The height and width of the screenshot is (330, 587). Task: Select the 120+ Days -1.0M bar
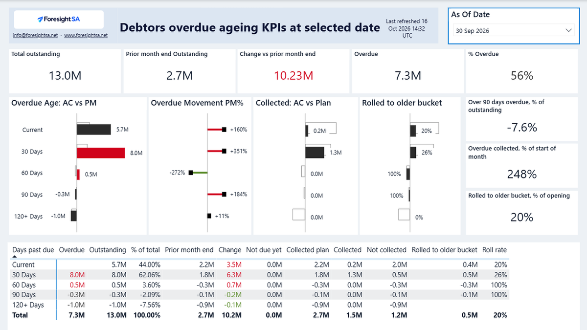[74, 216]
